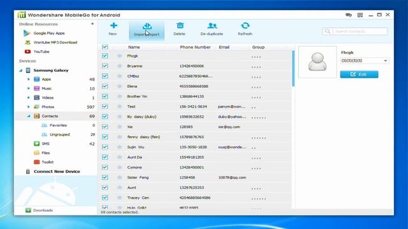Uncheck the CMBsz contact checkbox
This screenshot has height=229, width=408.
pos(105,76)
